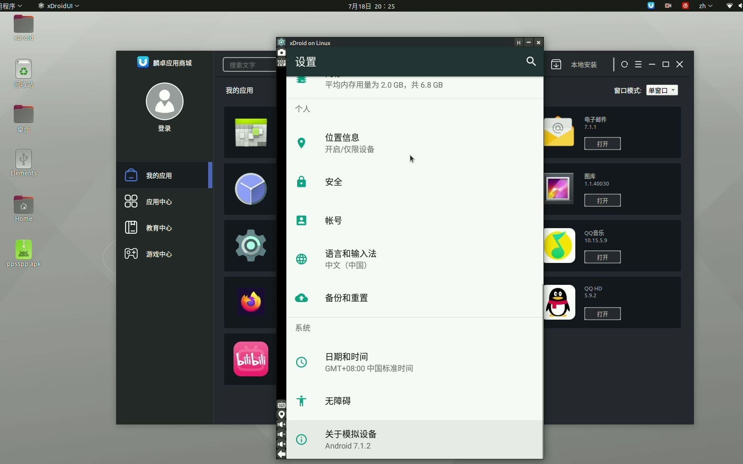Open 安全 security settings
743x464 pixels.
414,182
